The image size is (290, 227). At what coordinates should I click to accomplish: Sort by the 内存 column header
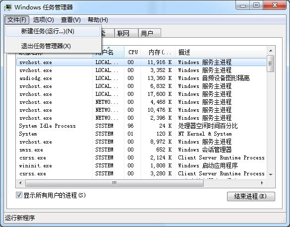pos(158,52)
